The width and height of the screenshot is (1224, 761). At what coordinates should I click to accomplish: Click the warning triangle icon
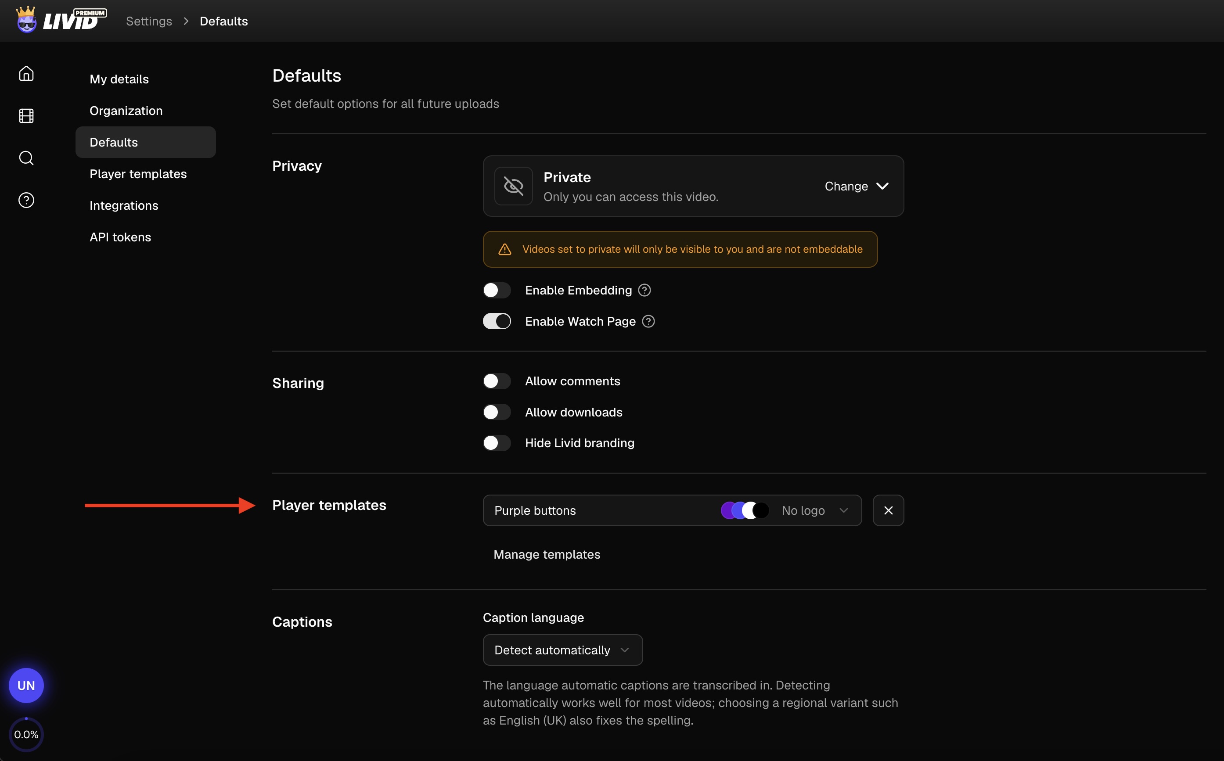point(504,250)
